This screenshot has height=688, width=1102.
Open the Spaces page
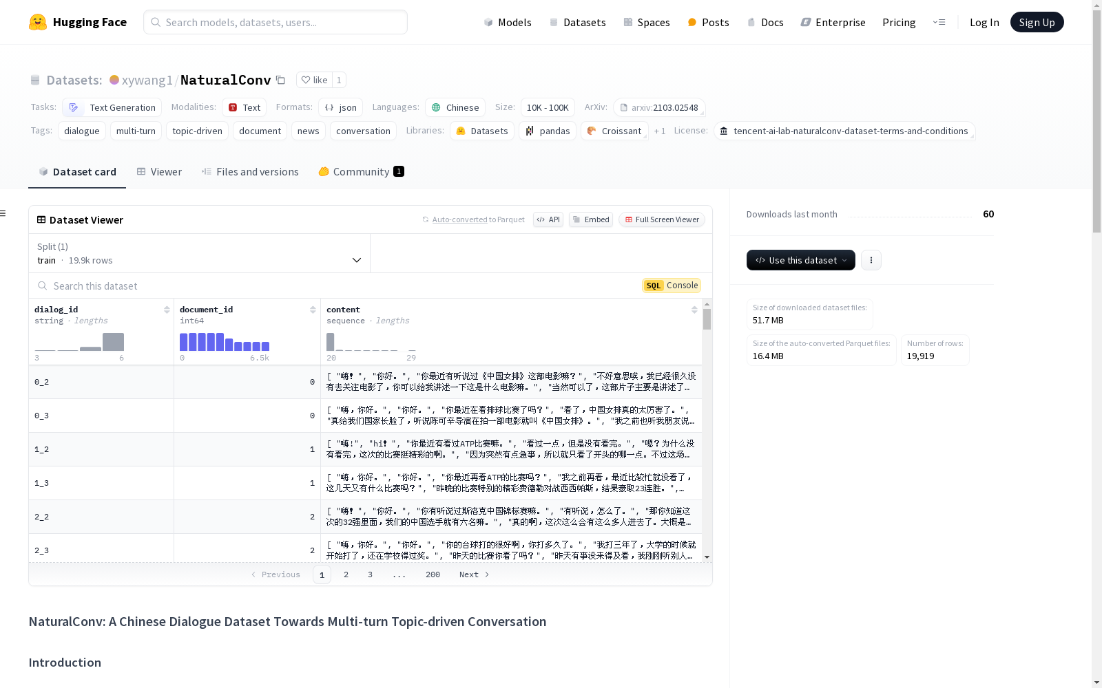(x=646, y=22)
